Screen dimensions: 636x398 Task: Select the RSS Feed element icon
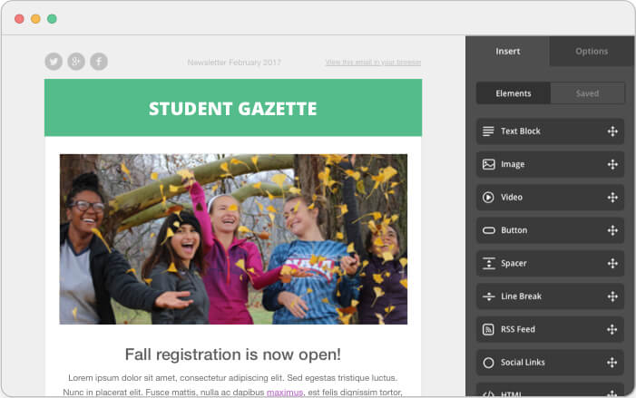pos(488,329)
